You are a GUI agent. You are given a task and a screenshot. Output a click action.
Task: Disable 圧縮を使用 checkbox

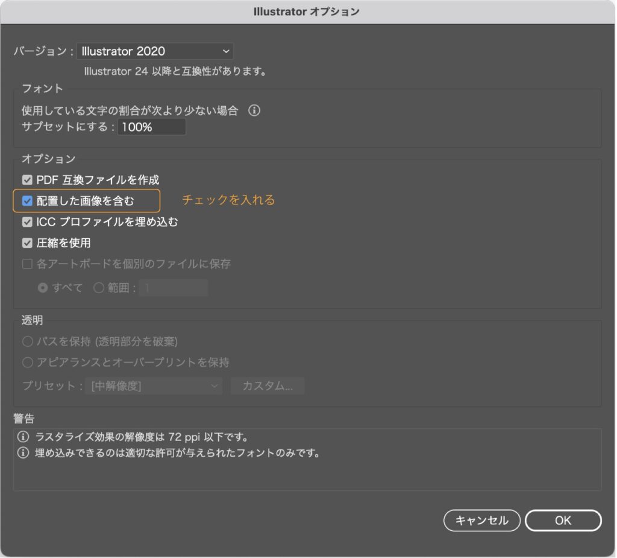point(27,243)
